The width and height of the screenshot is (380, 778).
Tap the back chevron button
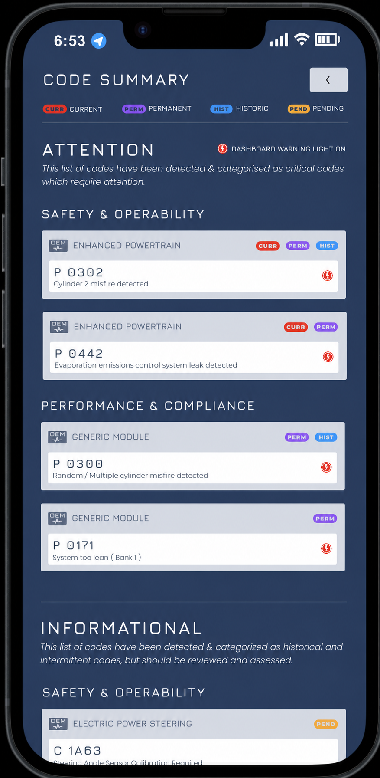point(328,80)
